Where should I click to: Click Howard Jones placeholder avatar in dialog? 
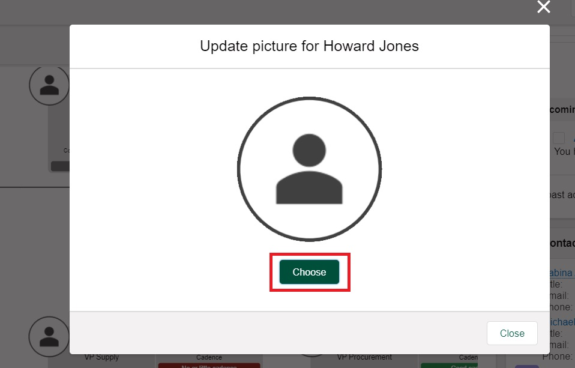pyautogui.click(x=309, y=169)
